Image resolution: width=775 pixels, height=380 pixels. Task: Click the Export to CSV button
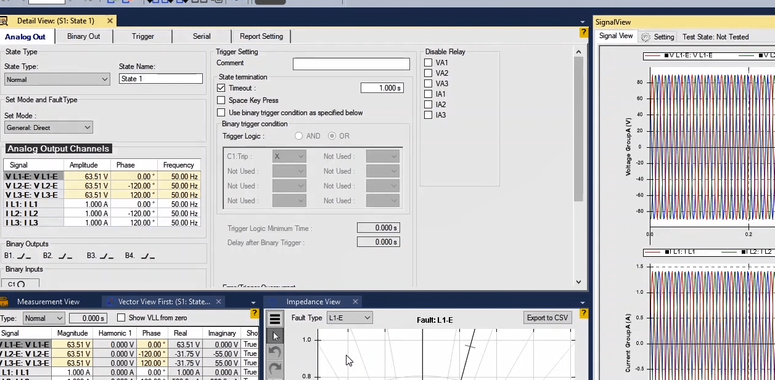(547, 318)
